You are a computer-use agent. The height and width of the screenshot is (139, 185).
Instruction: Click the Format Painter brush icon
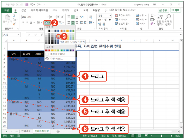pos(14,24)
